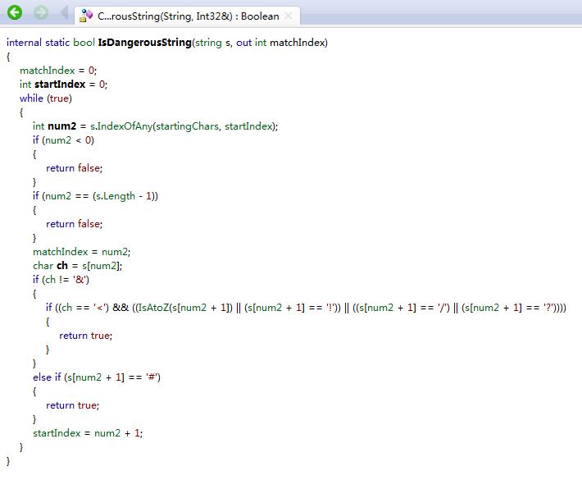Close the IsDangerousString tab
Screen dimensions: 582x480
pyautogui.click(x=289, y=16)
